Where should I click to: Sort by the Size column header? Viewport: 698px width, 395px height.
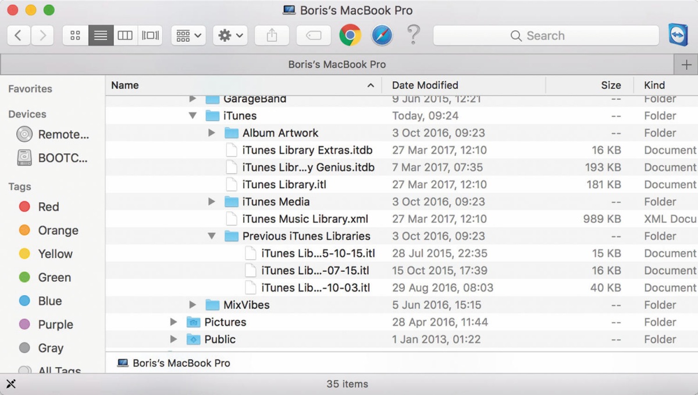click(590, 85)
